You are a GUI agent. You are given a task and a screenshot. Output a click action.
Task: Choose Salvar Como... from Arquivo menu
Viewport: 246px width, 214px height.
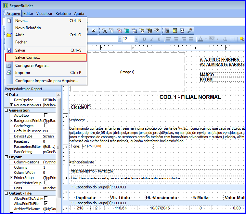(x=46, y=57)
